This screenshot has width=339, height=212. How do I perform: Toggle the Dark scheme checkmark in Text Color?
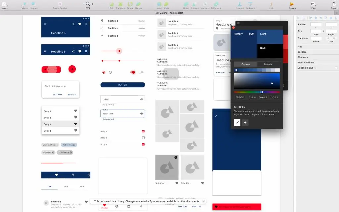click(x=237, y=122)
